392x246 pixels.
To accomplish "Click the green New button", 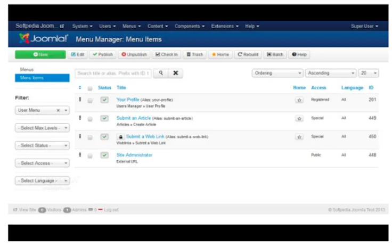I will (40, 54).
